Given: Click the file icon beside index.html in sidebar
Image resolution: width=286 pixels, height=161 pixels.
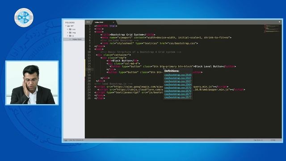Looking at the screenshot, I should [x=70, y=39].
